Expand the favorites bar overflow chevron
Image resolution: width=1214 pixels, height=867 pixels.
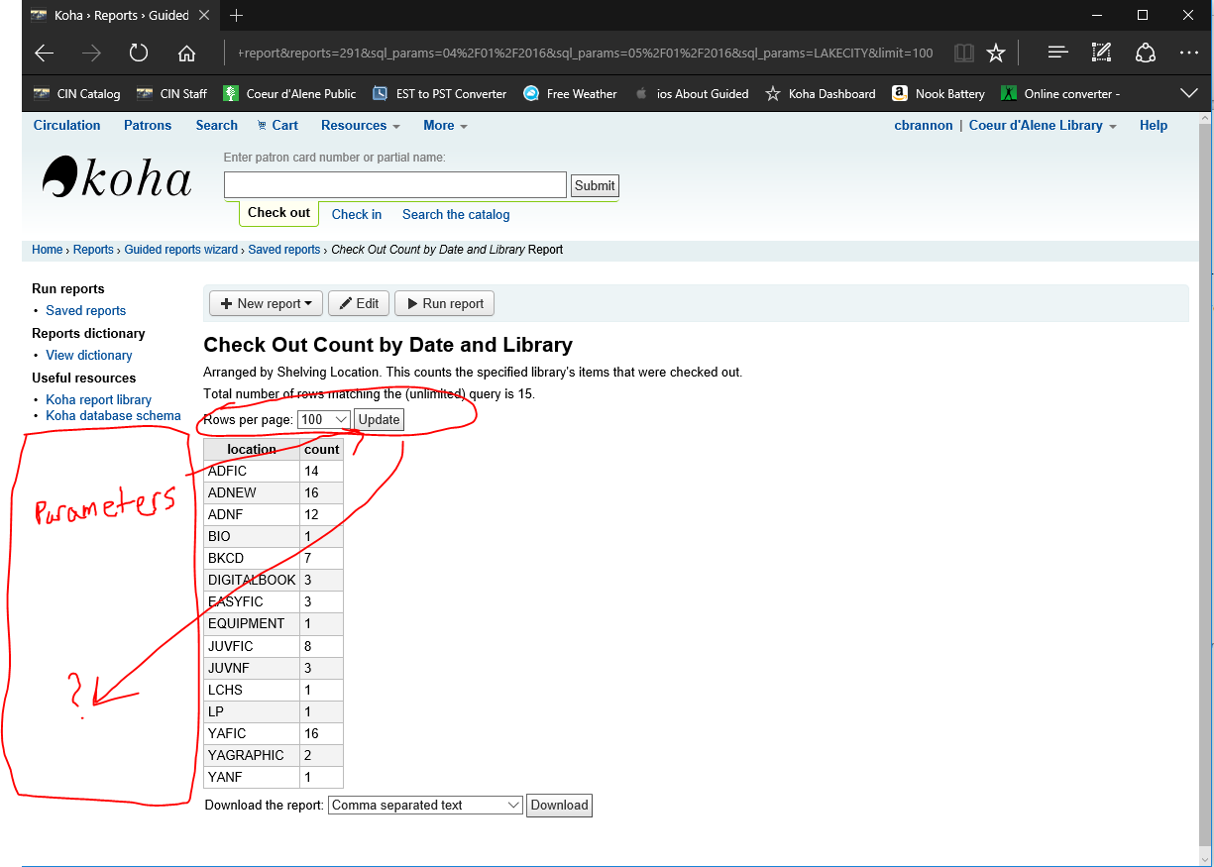(x=1189, y=93)
